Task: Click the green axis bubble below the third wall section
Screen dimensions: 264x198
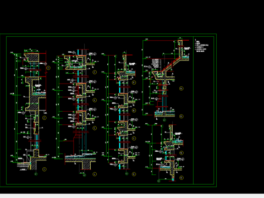Action: tap(127, 174)
